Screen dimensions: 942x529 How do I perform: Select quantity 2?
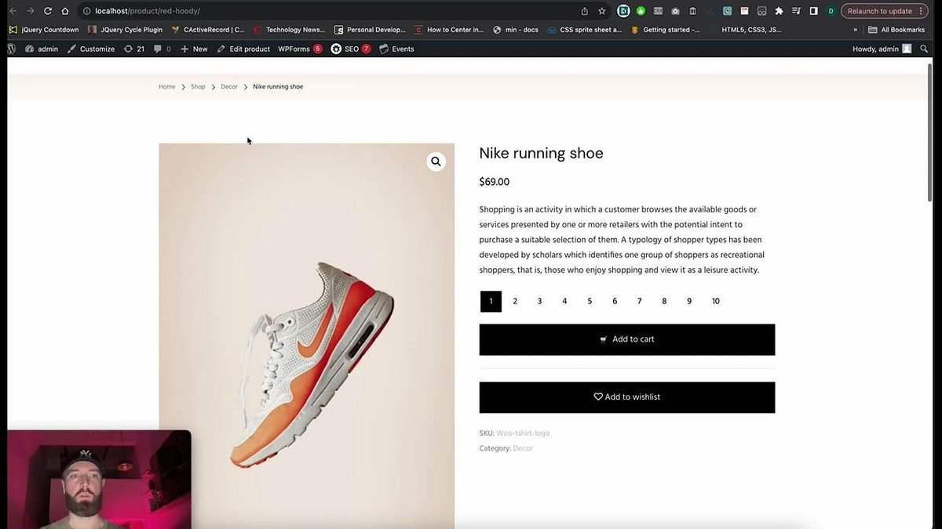(515, 301)
